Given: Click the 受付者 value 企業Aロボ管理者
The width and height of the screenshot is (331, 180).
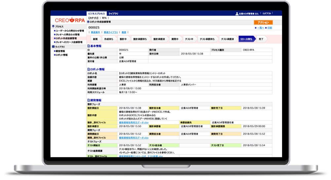Looking at the screenshot, I should 128,61.
